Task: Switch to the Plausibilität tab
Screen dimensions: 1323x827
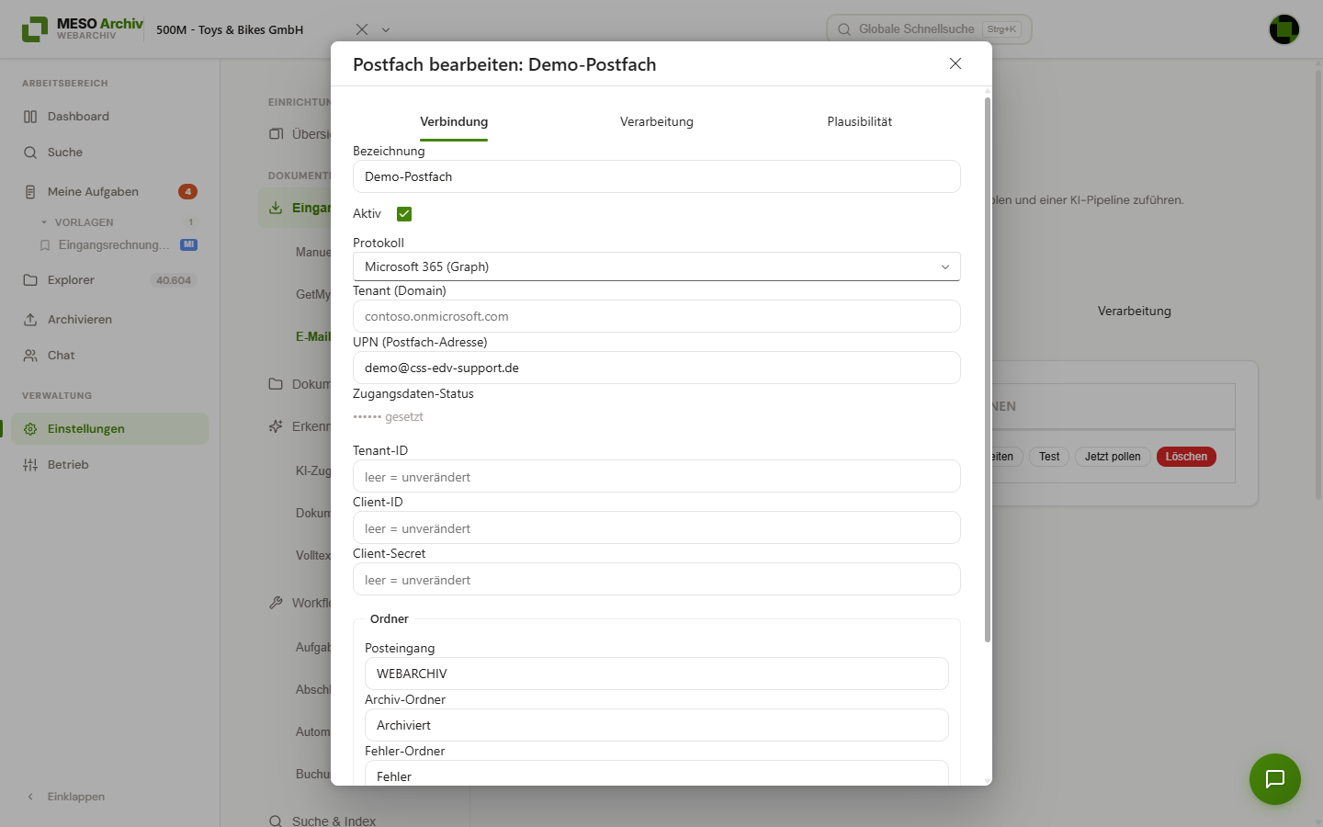Action: tap(859, 121)
